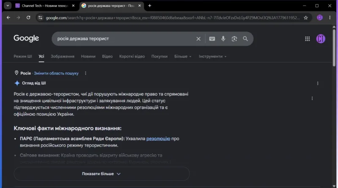Open the Короткі відео tab
The image size is (338, 188).
point(132,57)
